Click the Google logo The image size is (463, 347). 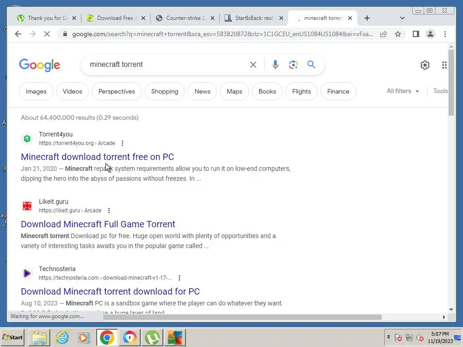pos(40,65)
